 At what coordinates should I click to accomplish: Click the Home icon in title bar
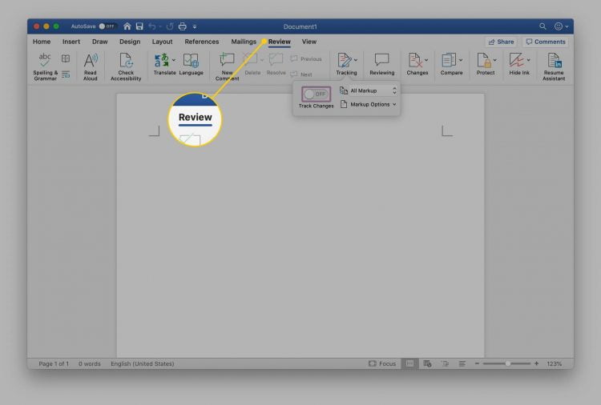127,26
